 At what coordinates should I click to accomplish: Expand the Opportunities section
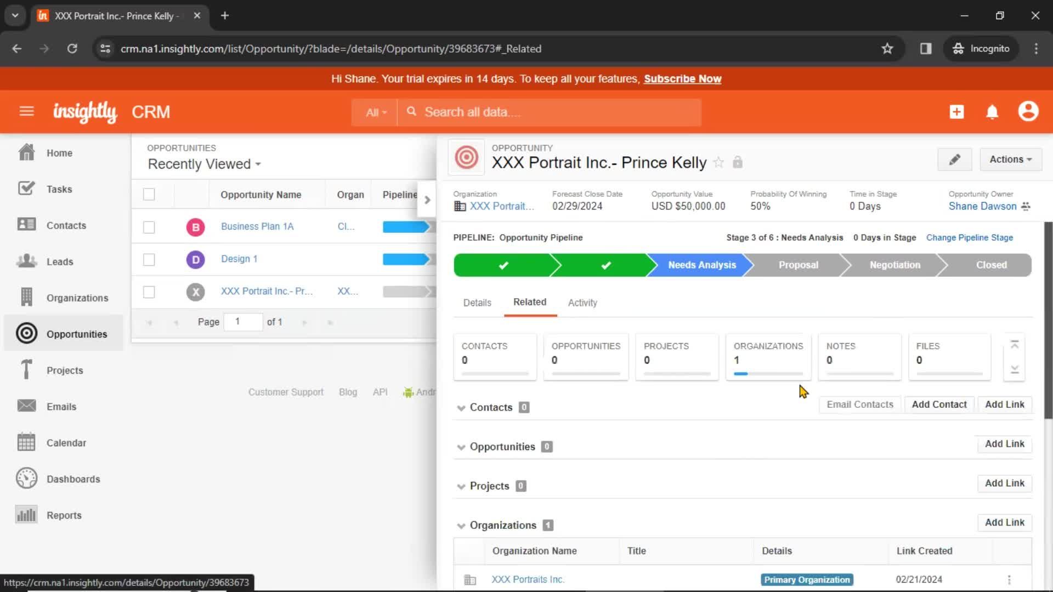pos(461,447)
